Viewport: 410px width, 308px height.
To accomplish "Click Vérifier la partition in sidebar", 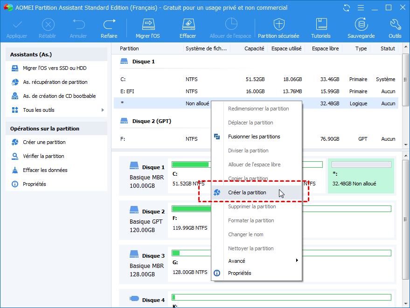I will pyautogui.click(x=43, y=156).
